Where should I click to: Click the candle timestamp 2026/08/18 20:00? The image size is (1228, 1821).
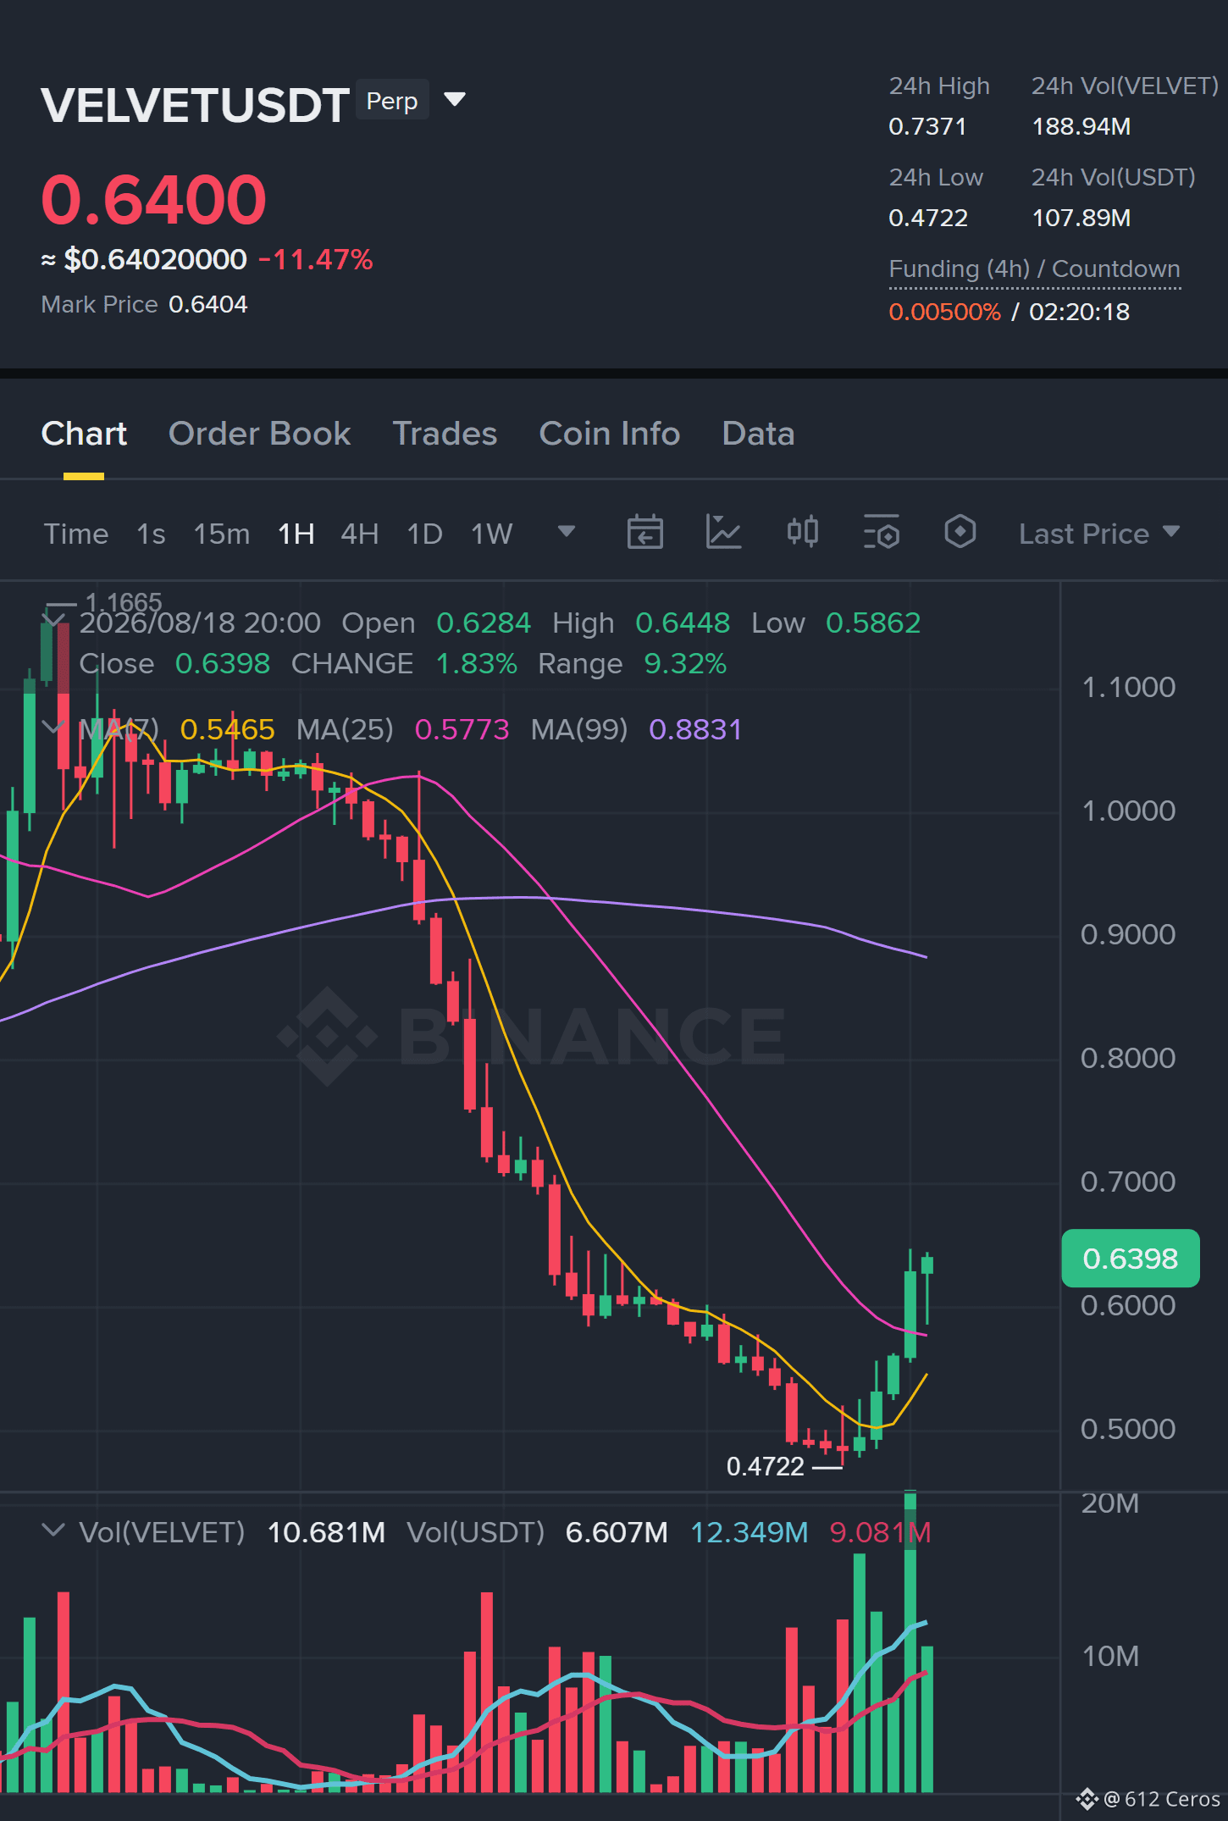[200, 623]
